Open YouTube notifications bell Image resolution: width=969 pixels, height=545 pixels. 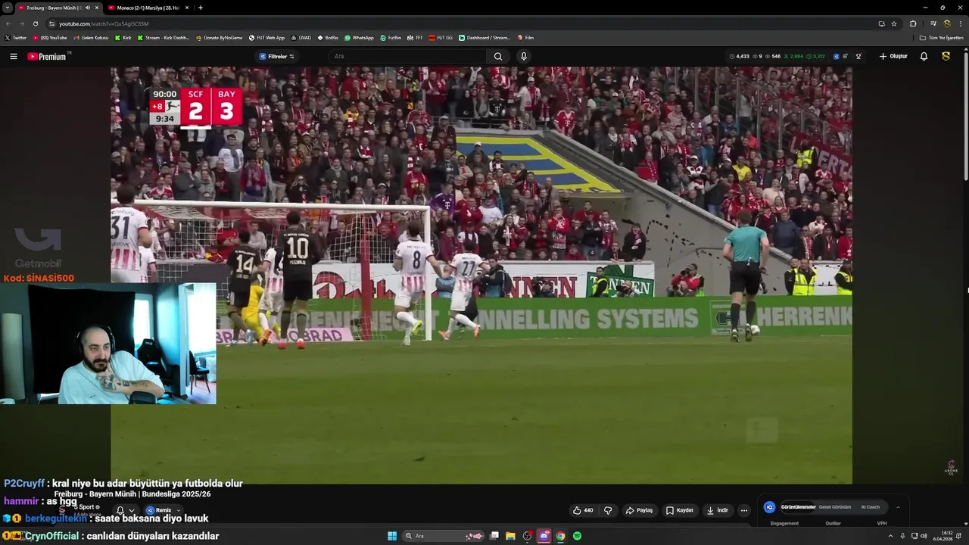click(x=924, y=56)
